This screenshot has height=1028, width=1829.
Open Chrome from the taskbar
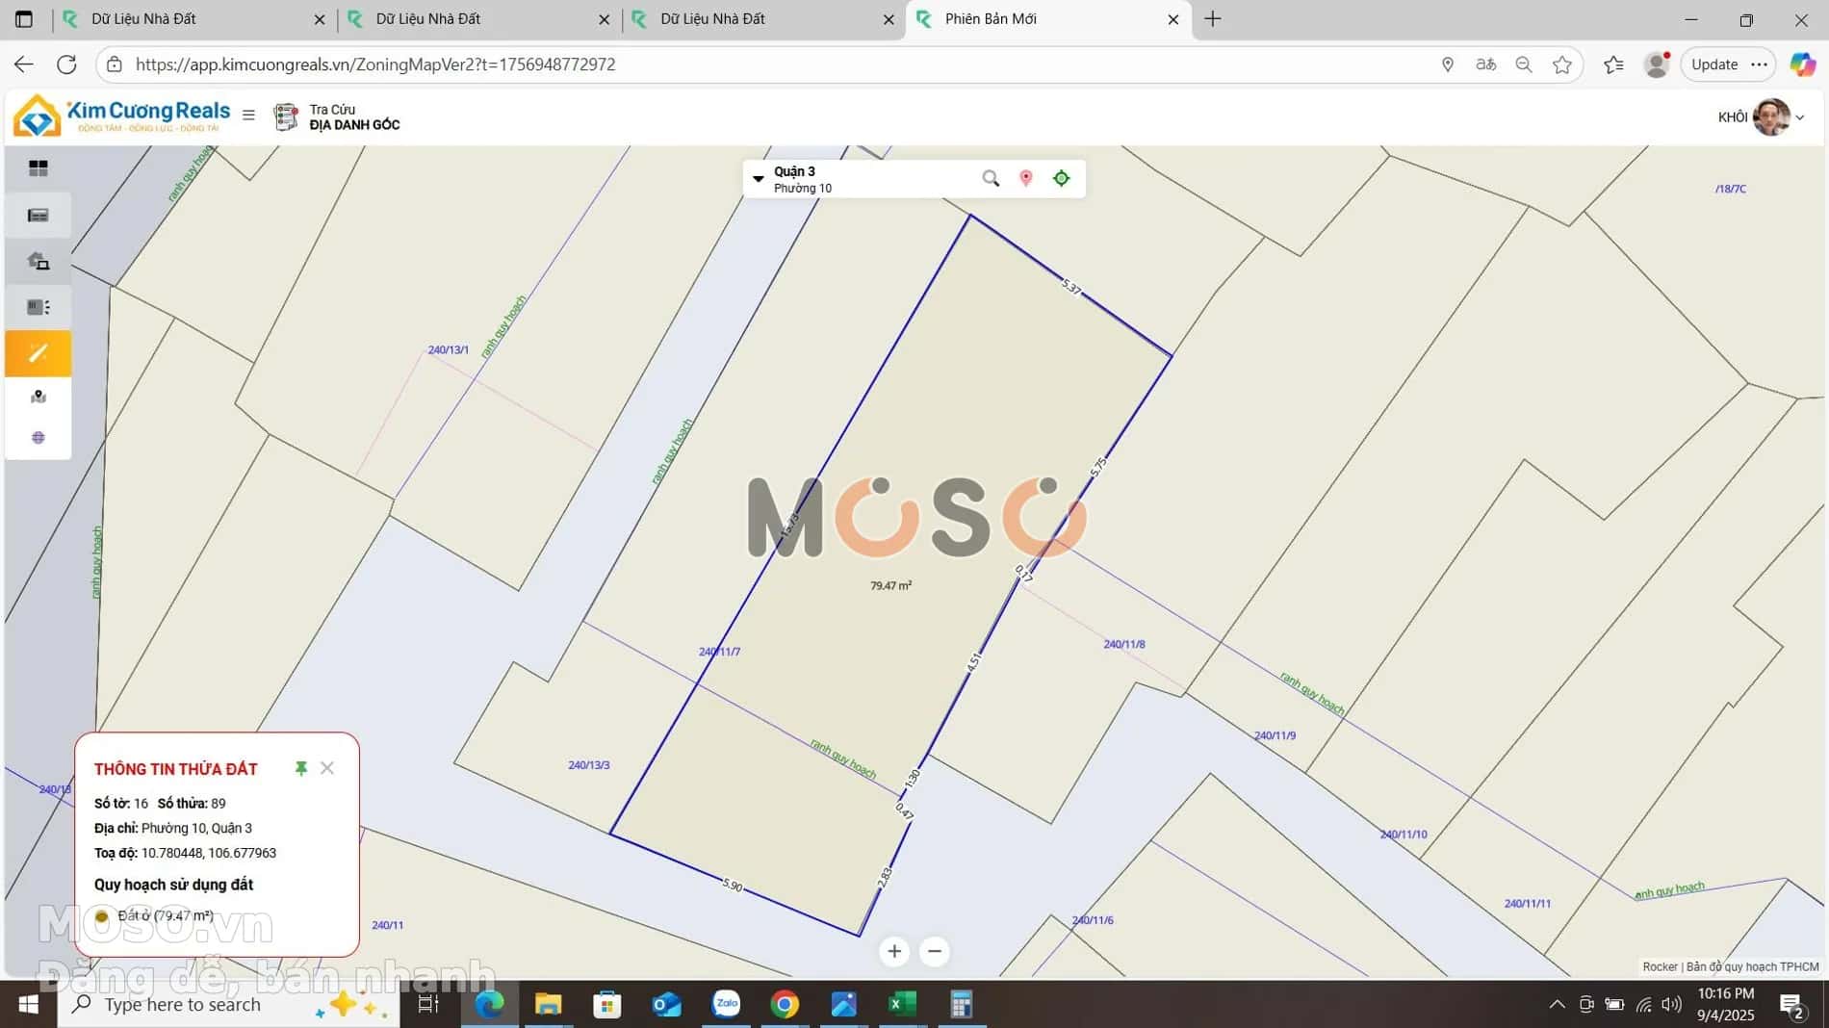tap(785, 1005)
